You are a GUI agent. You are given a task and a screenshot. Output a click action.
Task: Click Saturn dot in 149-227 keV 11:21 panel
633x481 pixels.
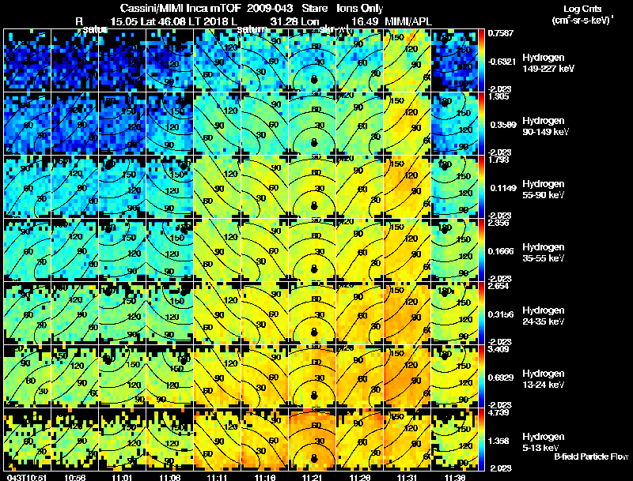tap(314, 79)
